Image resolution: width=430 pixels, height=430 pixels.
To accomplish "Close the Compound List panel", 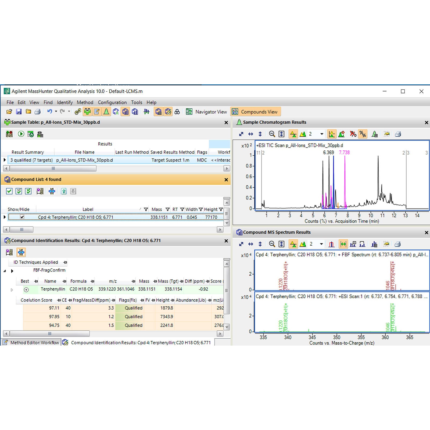I will coord(226,180).
